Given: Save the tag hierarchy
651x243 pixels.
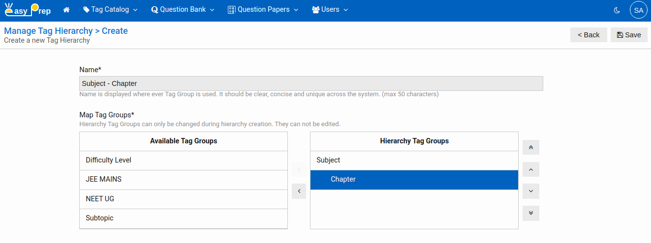Looking at the screenshot, I should (629, 35).
